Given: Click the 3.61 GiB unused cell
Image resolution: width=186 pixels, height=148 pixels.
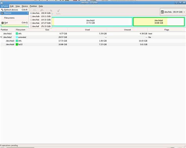Looking at the screenshot, I should pyautogui.click(x=144, y=45).
